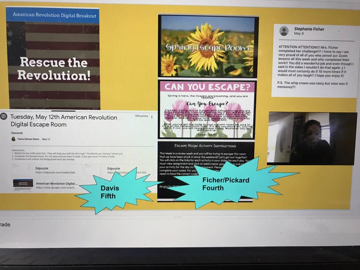Click the 'P.S. The whip cream' line
This screenshot has width=360, height=270.
point(312,85)
